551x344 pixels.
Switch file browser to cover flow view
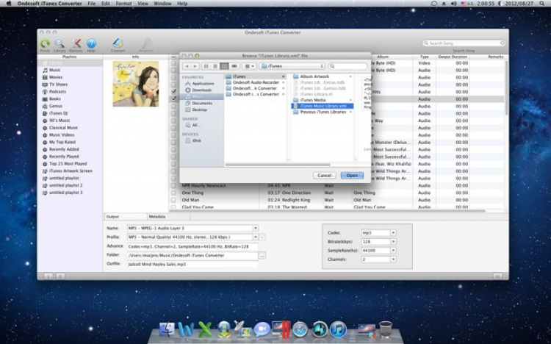coord(234,66)
